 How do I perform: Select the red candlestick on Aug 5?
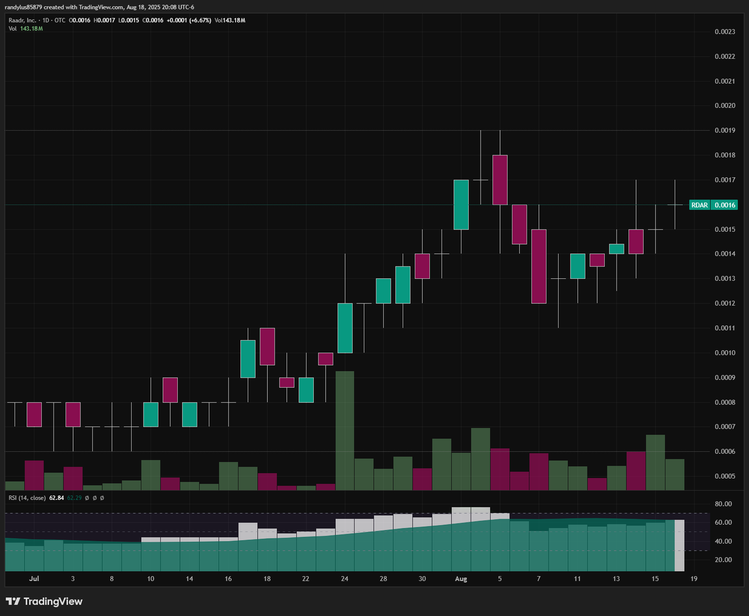(500, 180)
